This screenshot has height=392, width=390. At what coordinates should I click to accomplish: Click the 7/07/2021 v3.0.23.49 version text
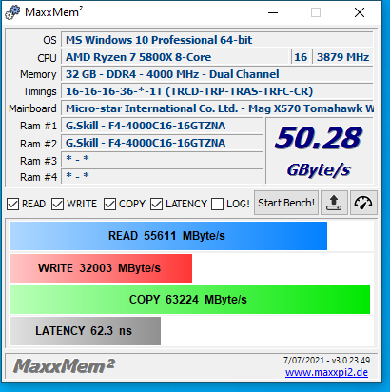click(326, 361)
